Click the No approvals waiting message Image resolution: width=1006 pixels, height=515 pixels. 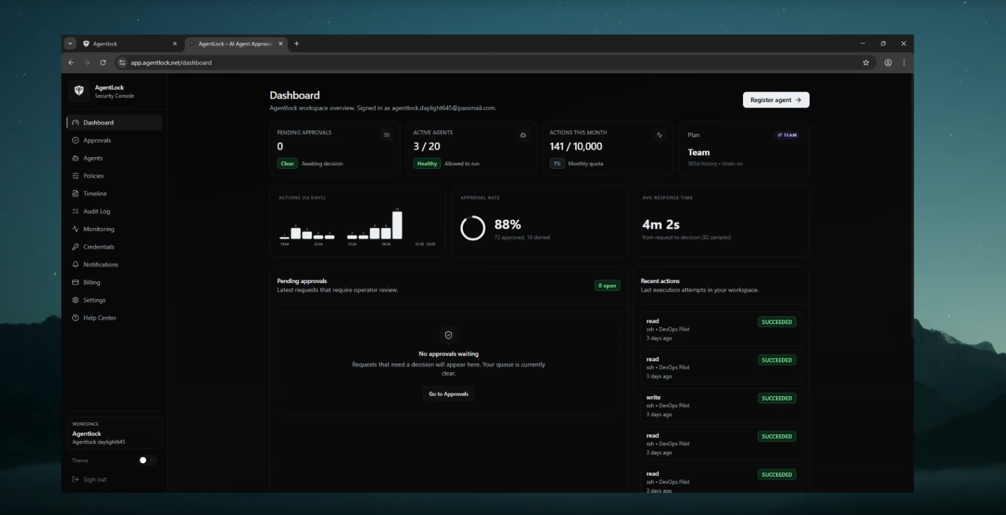(449, 354)
